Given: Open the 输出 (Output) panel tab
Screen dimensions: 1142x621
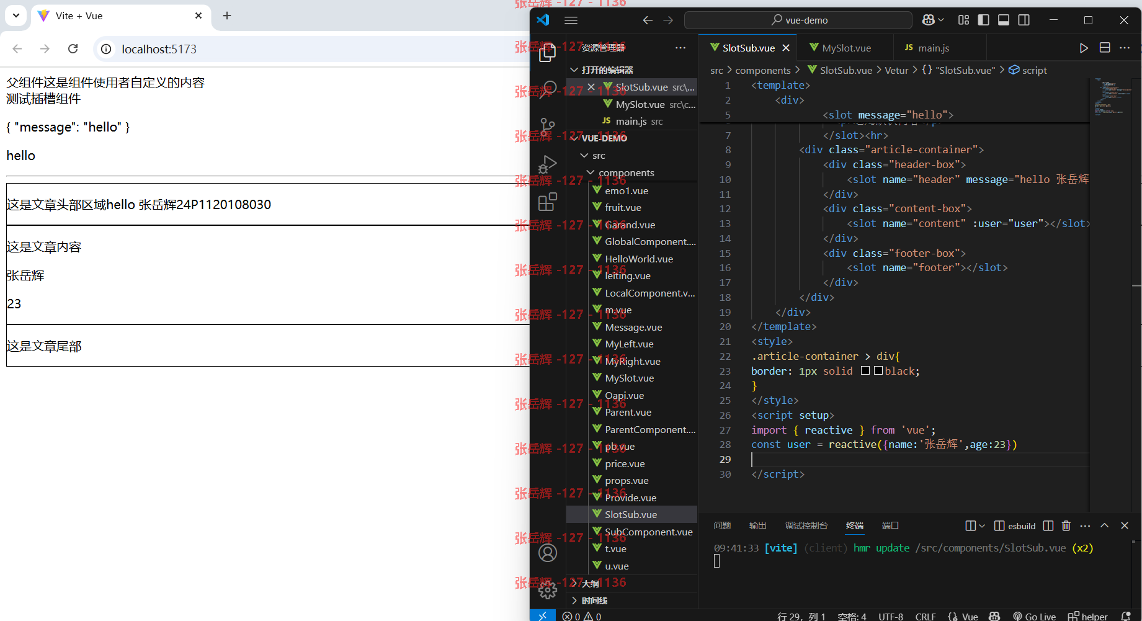Looking at the screenshot, I should (x=757, y=525).
